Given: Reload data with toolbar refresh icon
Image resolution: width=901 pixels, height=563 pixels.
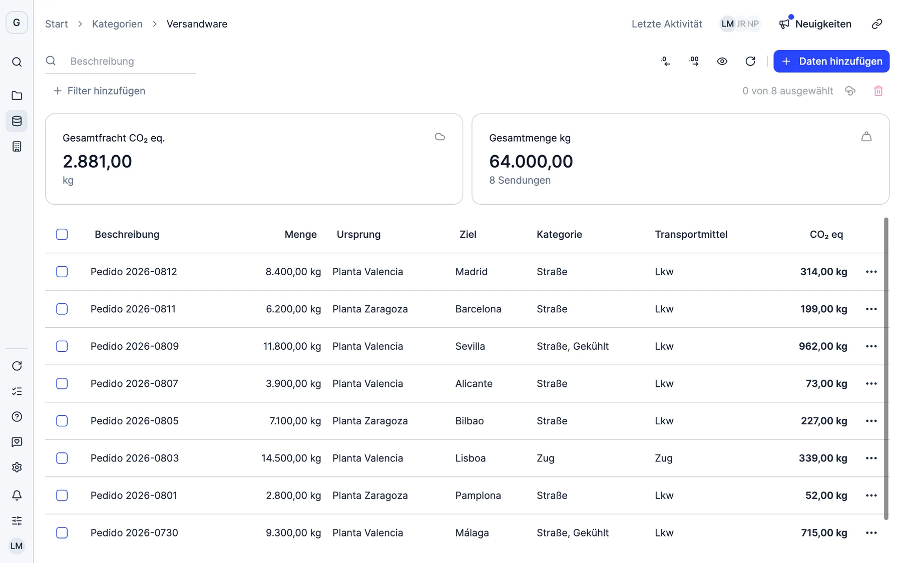Looking at the screenshot, I should [750, 61].
